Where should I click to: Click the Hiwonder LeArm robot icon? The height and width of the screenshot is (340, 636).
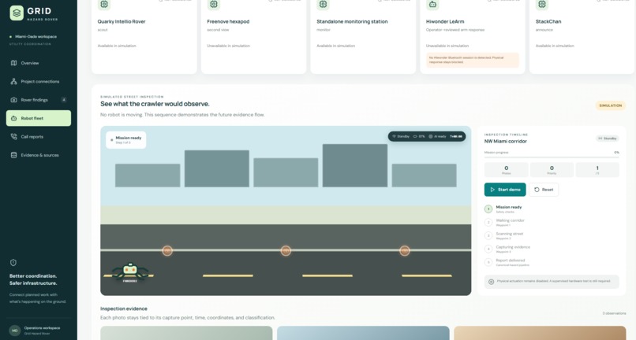click(432, 4)
